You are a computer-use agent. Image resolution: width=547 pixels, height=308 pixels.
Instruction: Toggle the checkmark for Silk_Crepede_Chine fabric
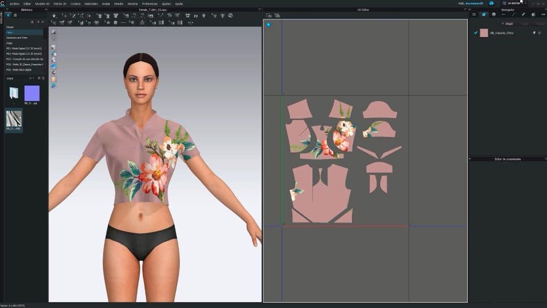click(475, 33)
